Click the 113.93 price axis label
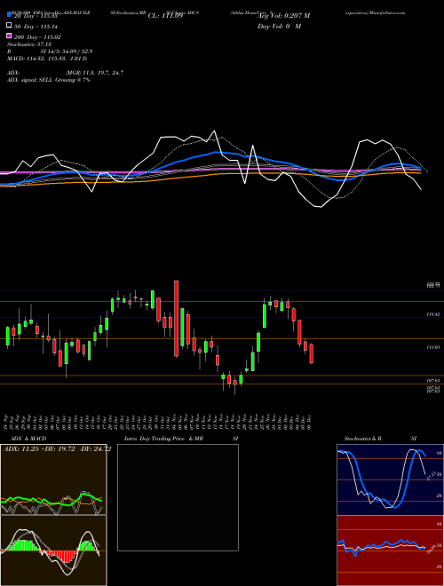This screenshot has width=444, height=586. (x=433, y=347)
